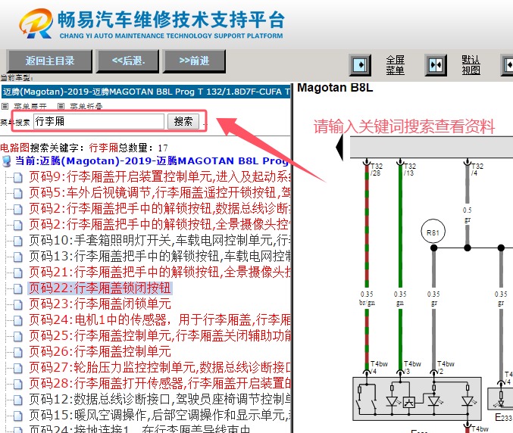Click the E233 component label
513x433 pixels.
[x=503, y=417]
